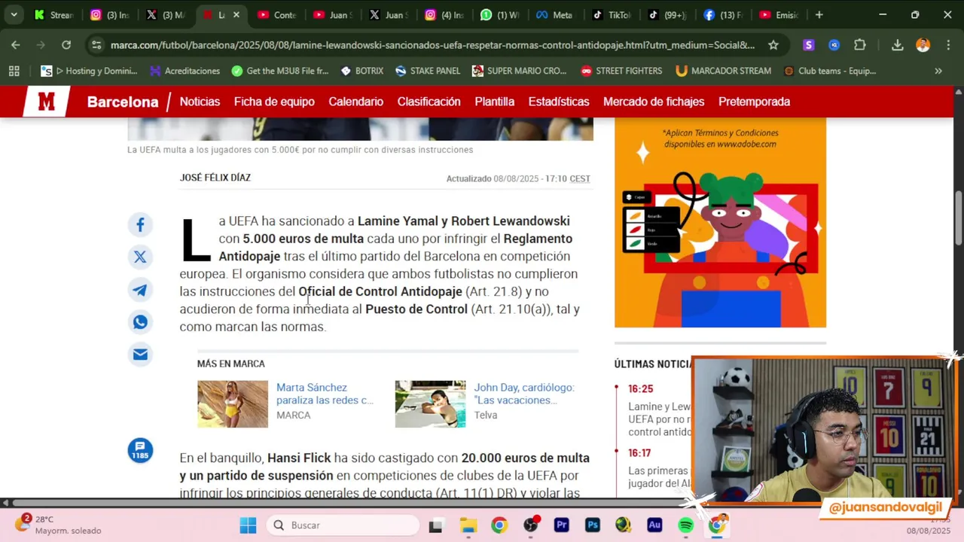Open STAKE PANEL bookmark
The width and height of the screenshot is (964, 542).
coord(427,71)
